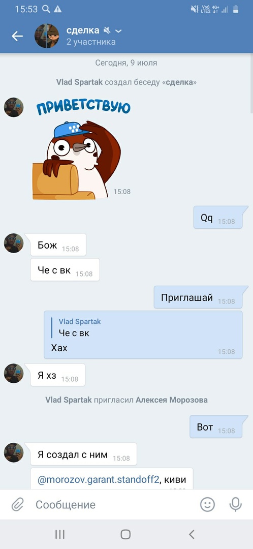The width and height of the screenshot is (253, 549).
Task: Open the @morozov.garant.standoff2 mention link
Action: pyautogui.click(x=99, y=479)
